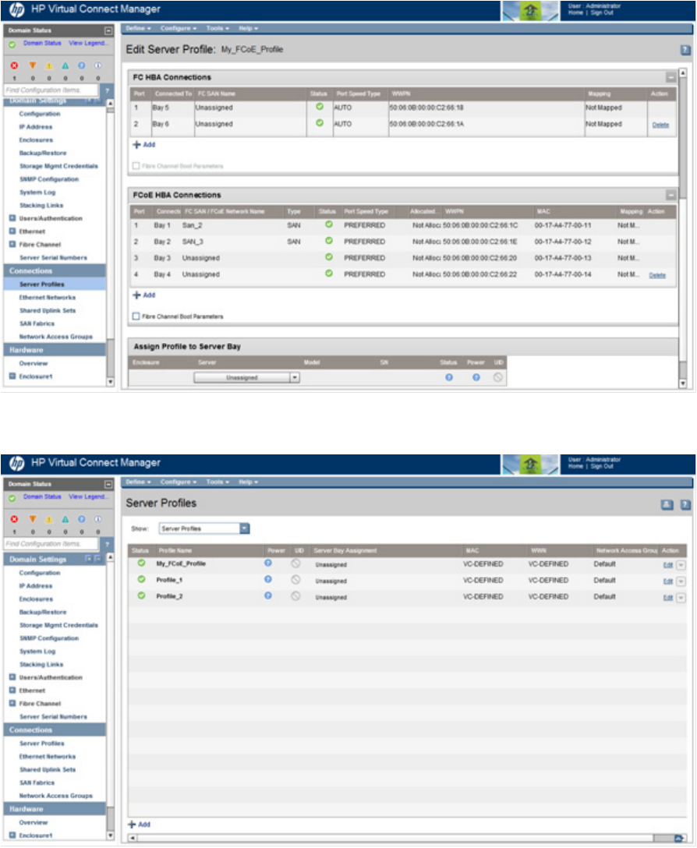Click Find Configuration Items field, Edit Server Profile page
The image size is (697, 848).
click(51, 90)
